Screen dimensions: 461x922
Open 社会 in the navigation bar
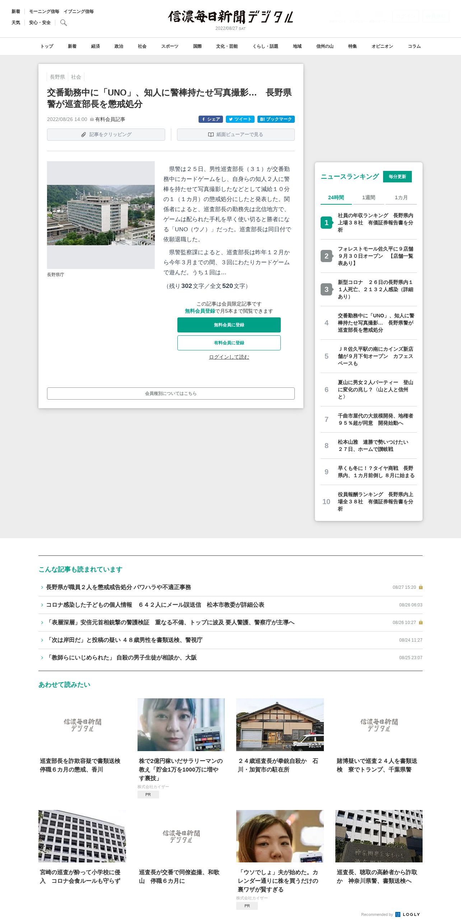[142, 46]
